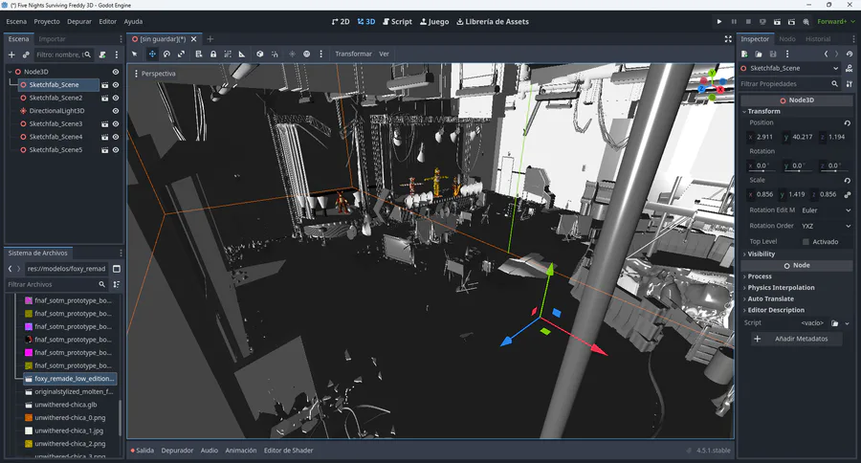Screen dimensions: 861x463
Task: Save the edited resource in Inspector
Action: coord(773,54)
